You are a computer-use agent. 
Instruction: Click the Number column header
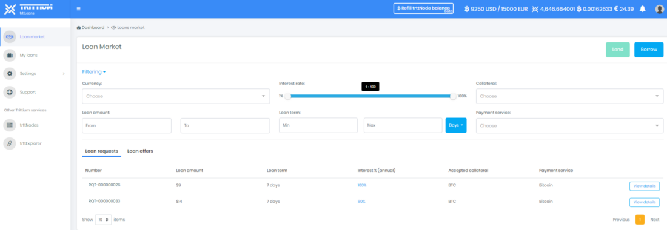(93, 171)
